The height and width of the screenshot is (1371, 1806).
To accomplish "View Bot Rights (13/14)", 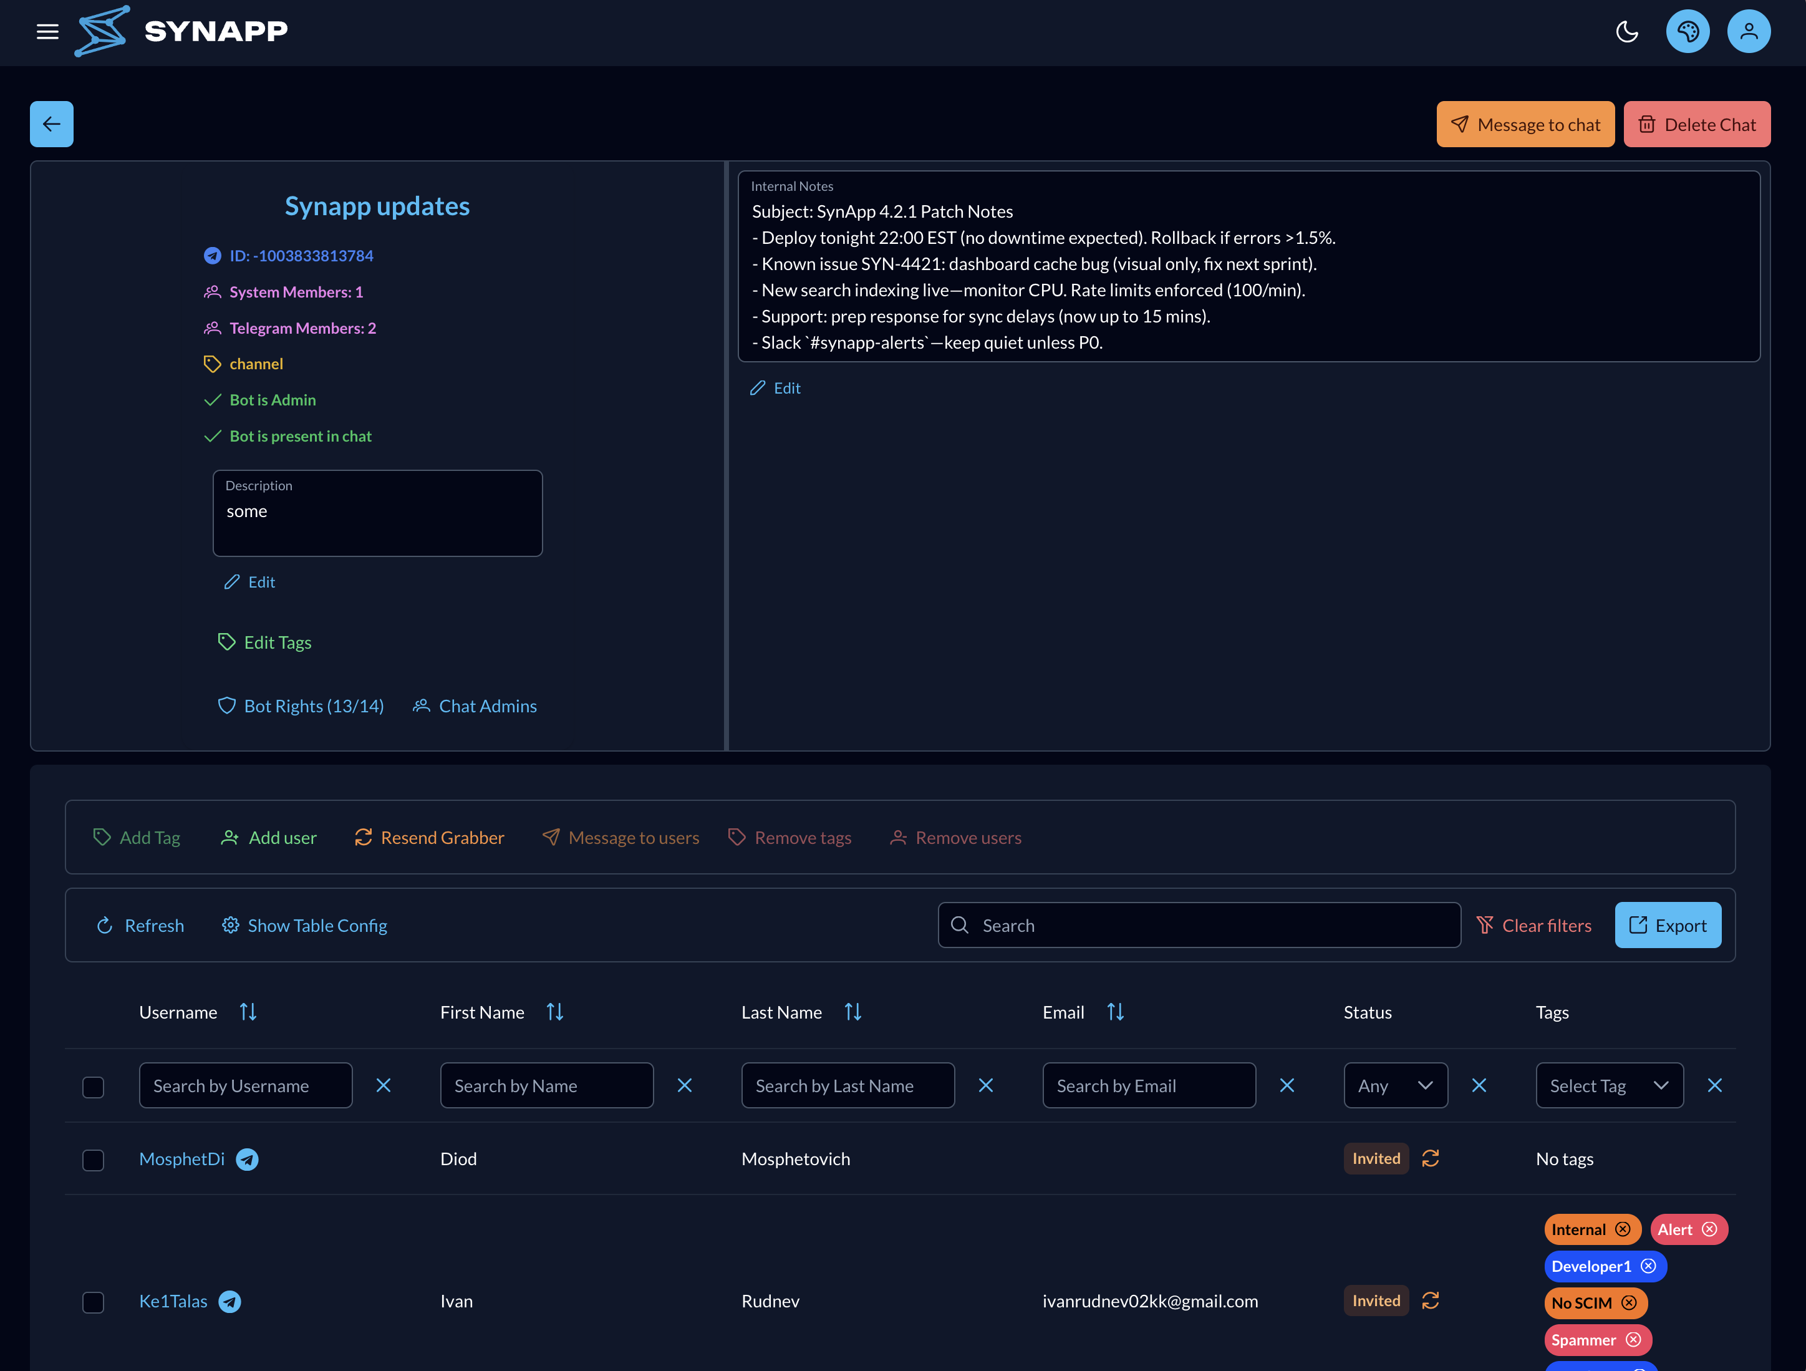I will [301, 706].
